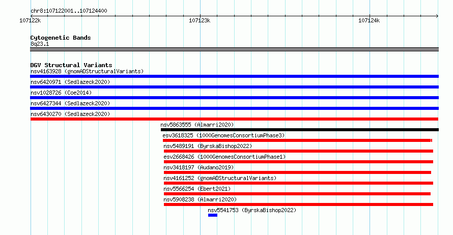Click the red bar under nsv5489191
Viewport: 453px width, 235px height.
click(298, 151)
